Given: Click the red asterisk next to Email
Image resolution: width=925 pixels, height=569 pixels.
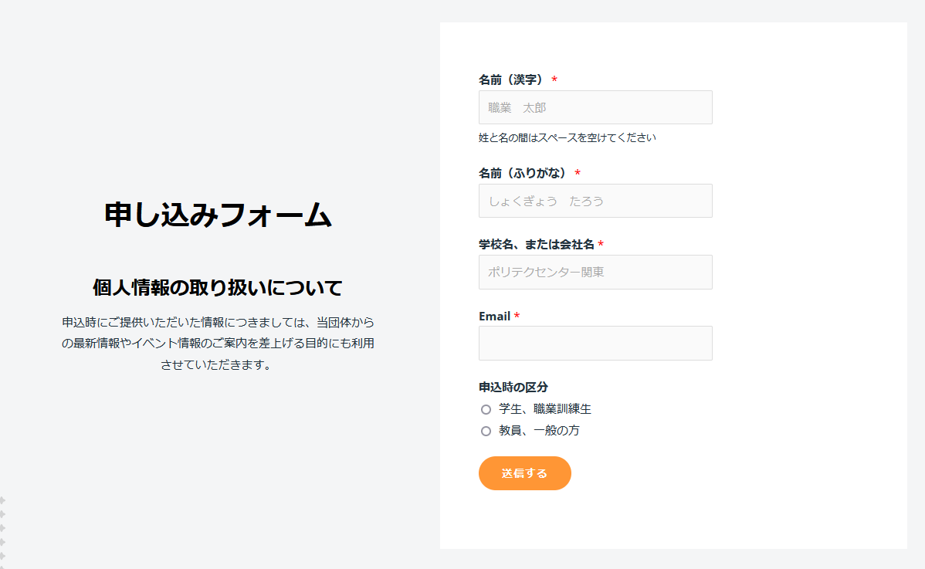Looking at the screenshot, I should pyautogui.click(x=517, y=317).
